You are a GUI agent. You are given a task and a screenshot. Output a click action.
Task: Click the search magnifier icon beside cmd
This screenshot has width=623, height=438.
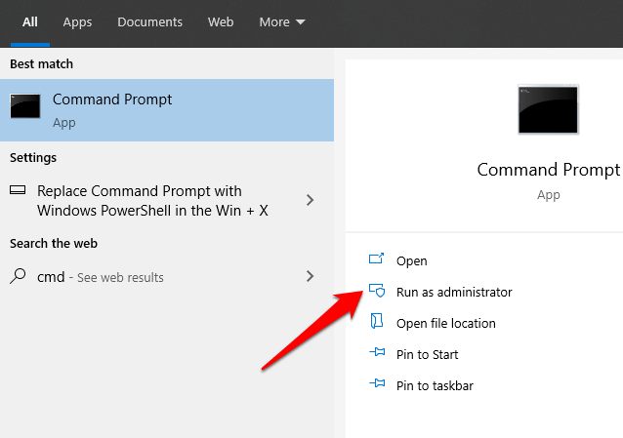coord(19,276)
